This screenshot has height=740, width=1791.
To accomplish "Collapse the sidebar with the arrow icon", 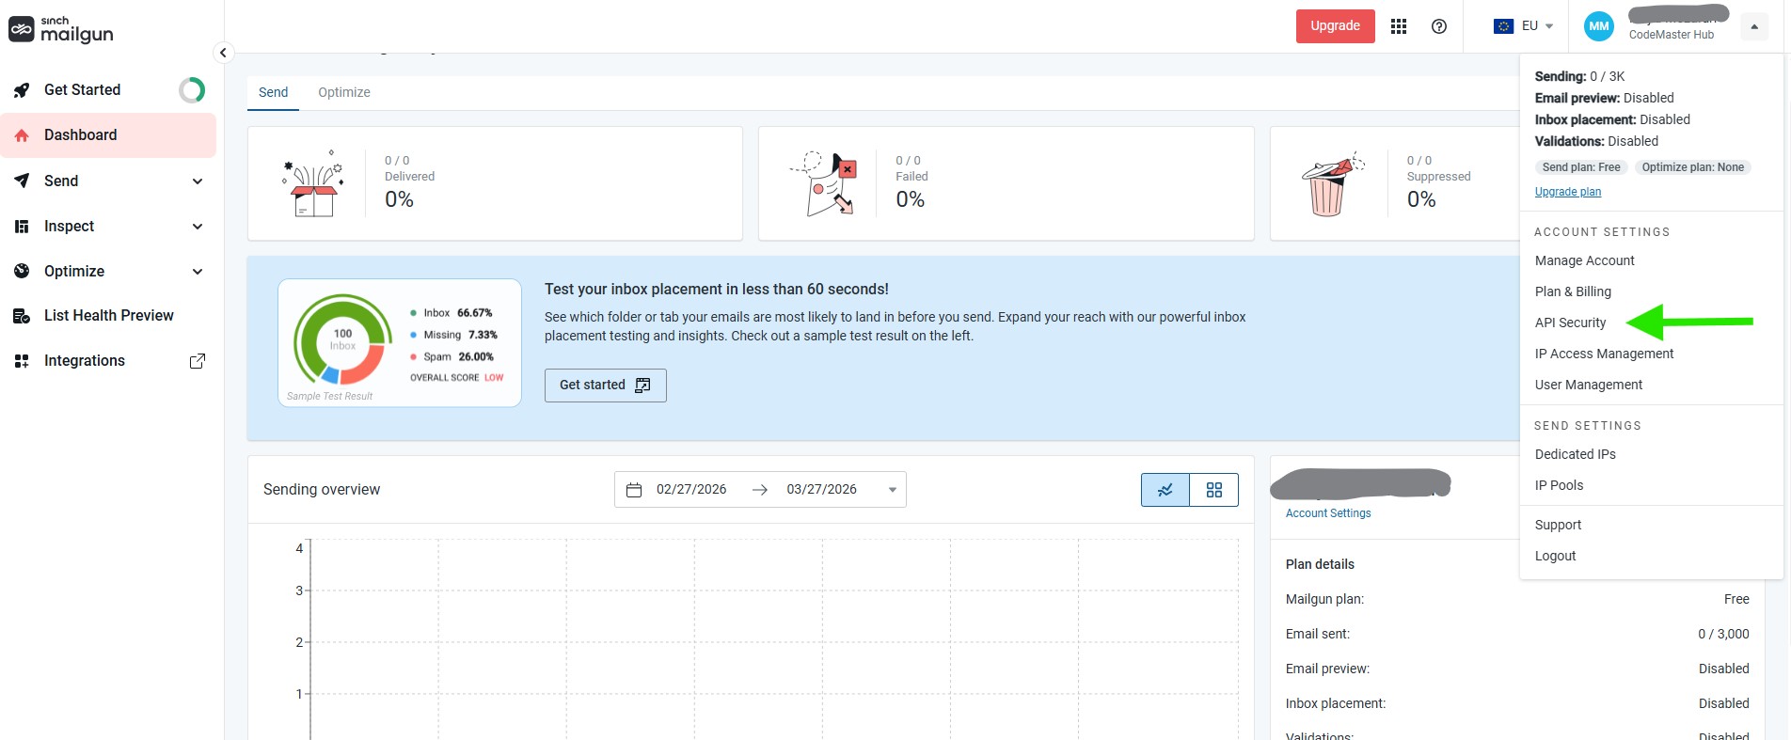I will pyautogui.click(x=223, y=53).
